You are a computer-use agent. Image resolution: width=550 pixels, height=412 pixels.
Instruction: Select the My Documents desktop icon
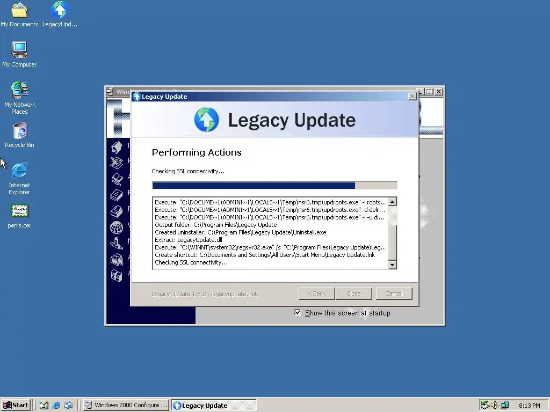point(19,14)
